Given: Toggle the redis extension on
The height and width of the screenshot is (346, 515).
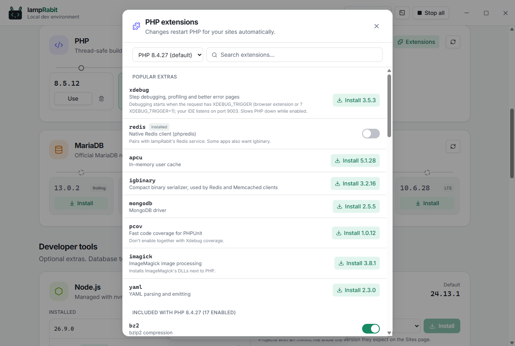Looking at the screenshot, I should click(371, 134).
